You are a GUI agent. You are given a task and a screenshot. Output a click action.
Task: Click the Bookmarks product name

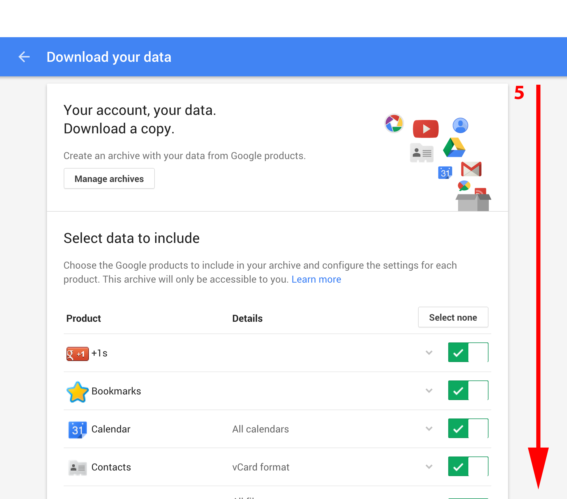[x=116, y=391]
